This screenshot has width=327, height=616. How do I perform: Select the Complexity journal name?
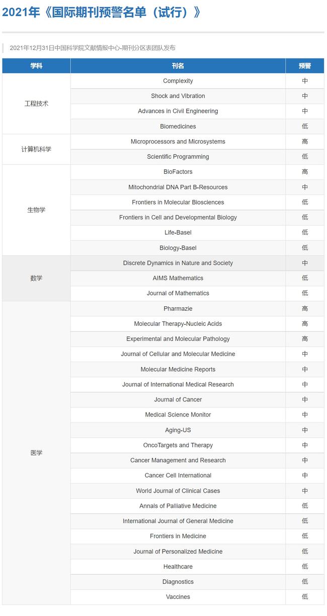tap(178, 81)
